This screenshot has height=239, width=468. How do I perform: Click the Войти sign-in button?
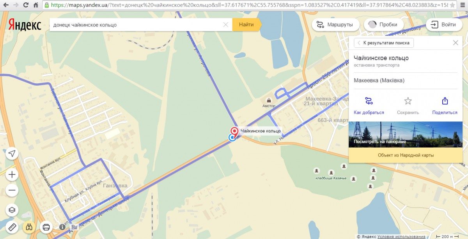tap(444, 25)
